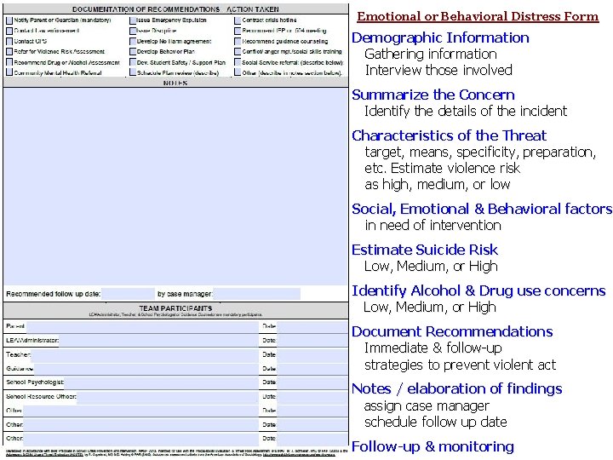The width and height of the screenshot is (613, 460).
Task: Click the Date field in Teacher row
Action: (x=312, y=354)
